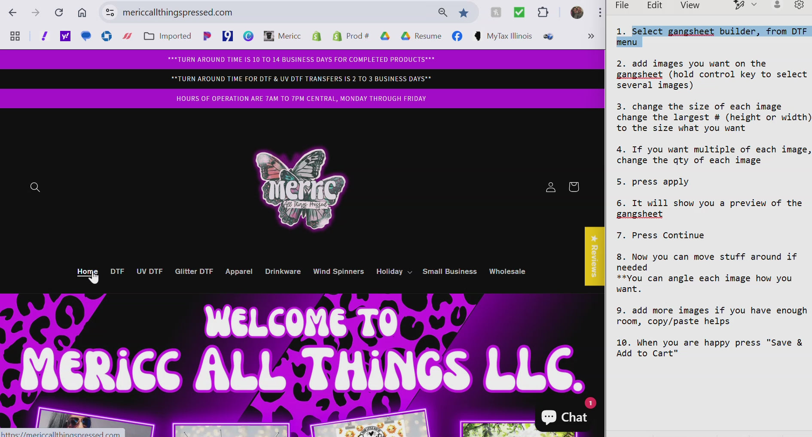Expand the Holiday dropdown menu
812x437 pixels.
pyautogui.click(x=394, y=272)
